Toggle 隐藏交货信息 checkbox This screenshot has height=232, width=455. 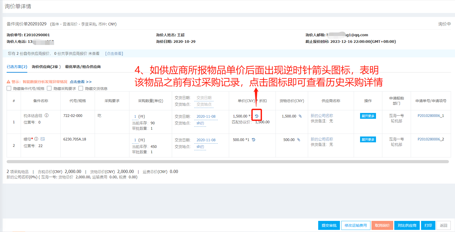point(81,88)
